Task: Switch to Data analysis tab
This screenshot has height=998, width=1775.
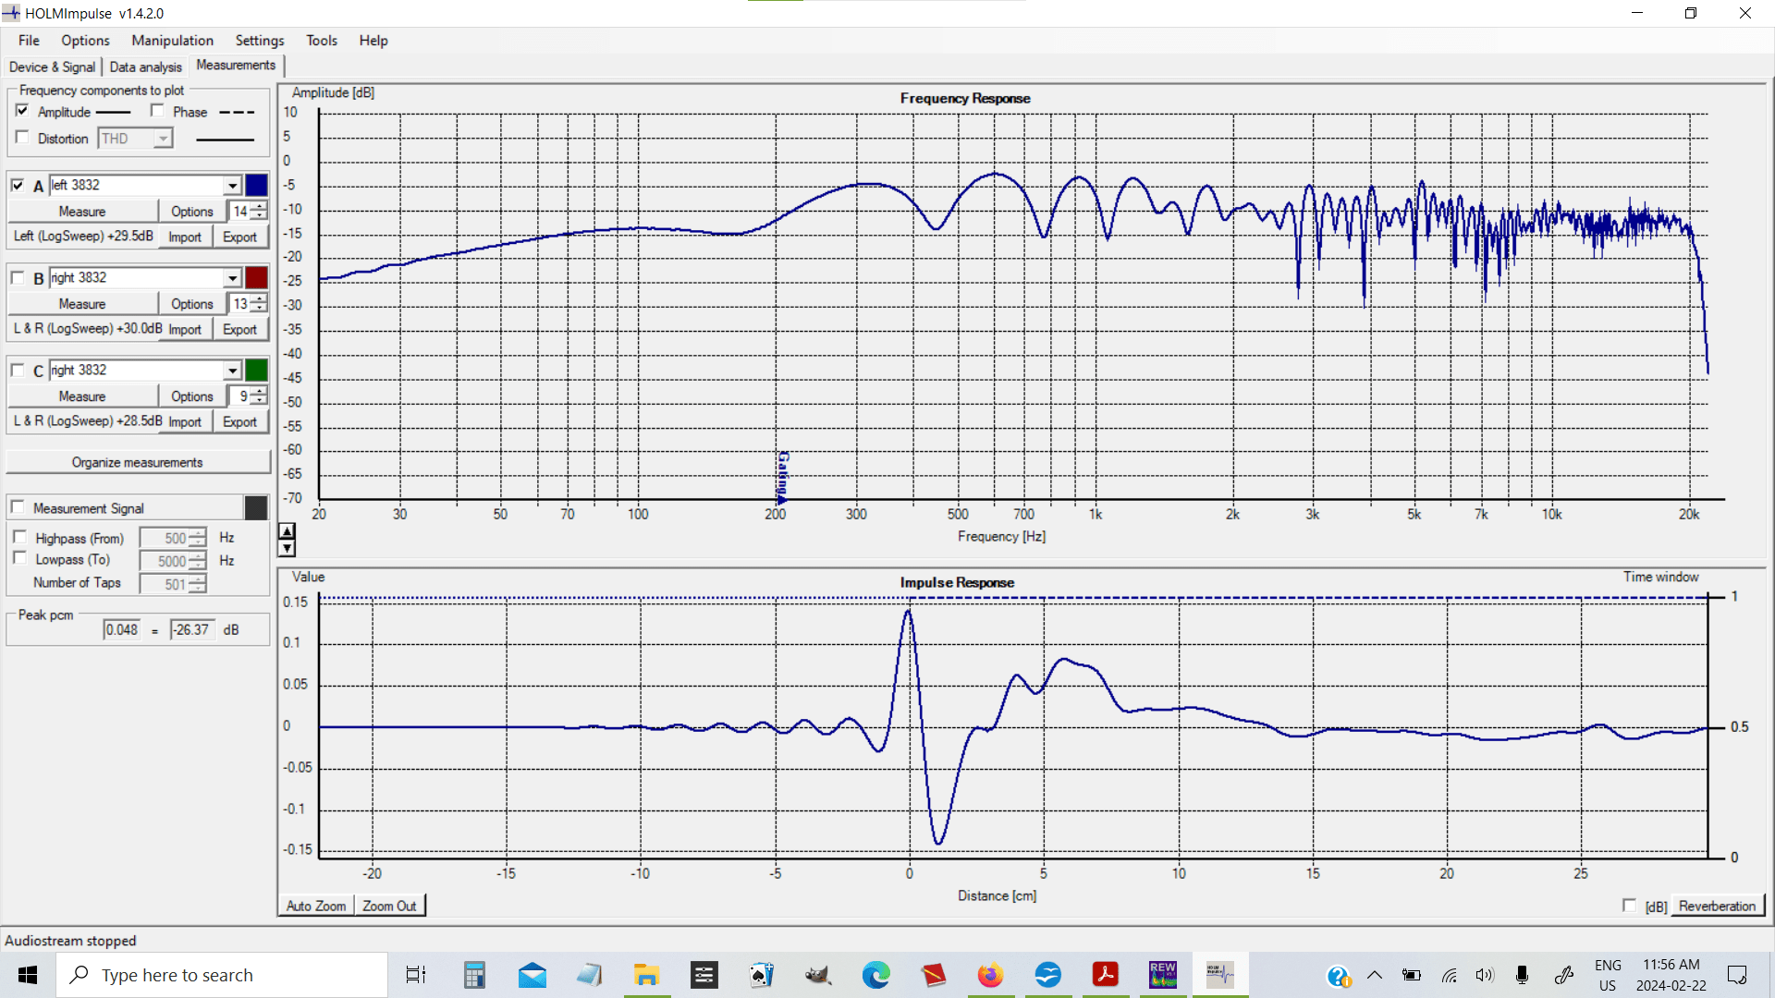Action: click(x=145, y=67)
